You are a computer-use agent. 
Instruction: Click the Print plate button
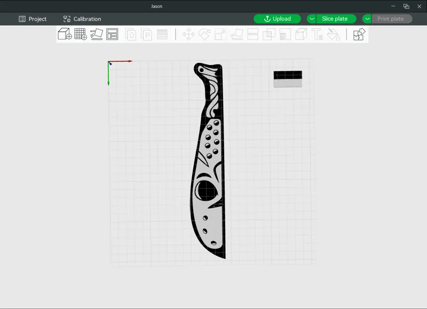tap(392, 19)
